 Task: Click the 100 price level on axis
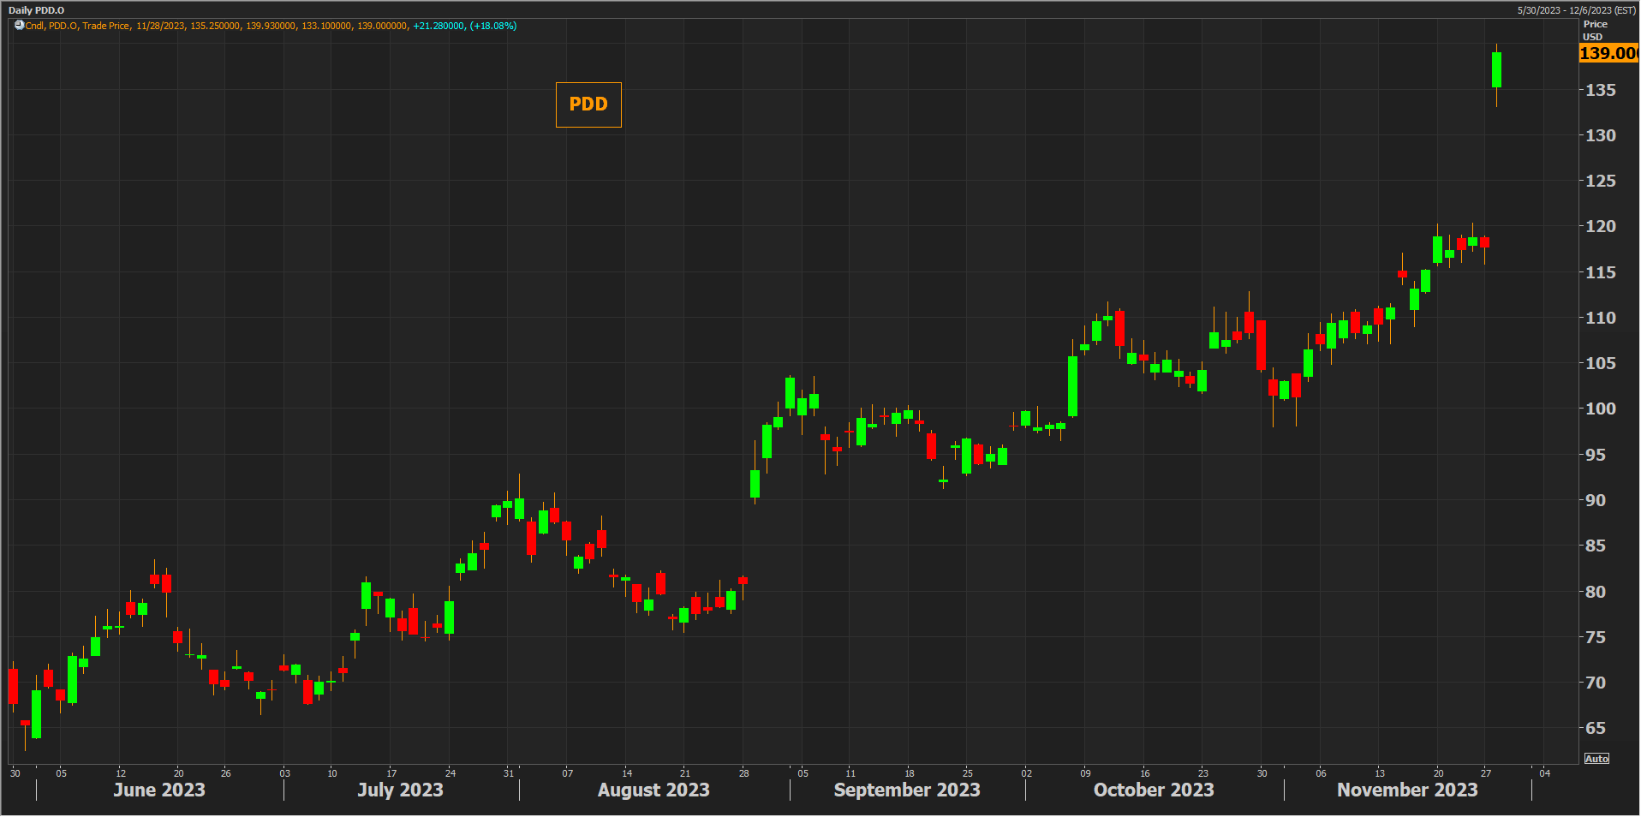tap(1600, 408)
